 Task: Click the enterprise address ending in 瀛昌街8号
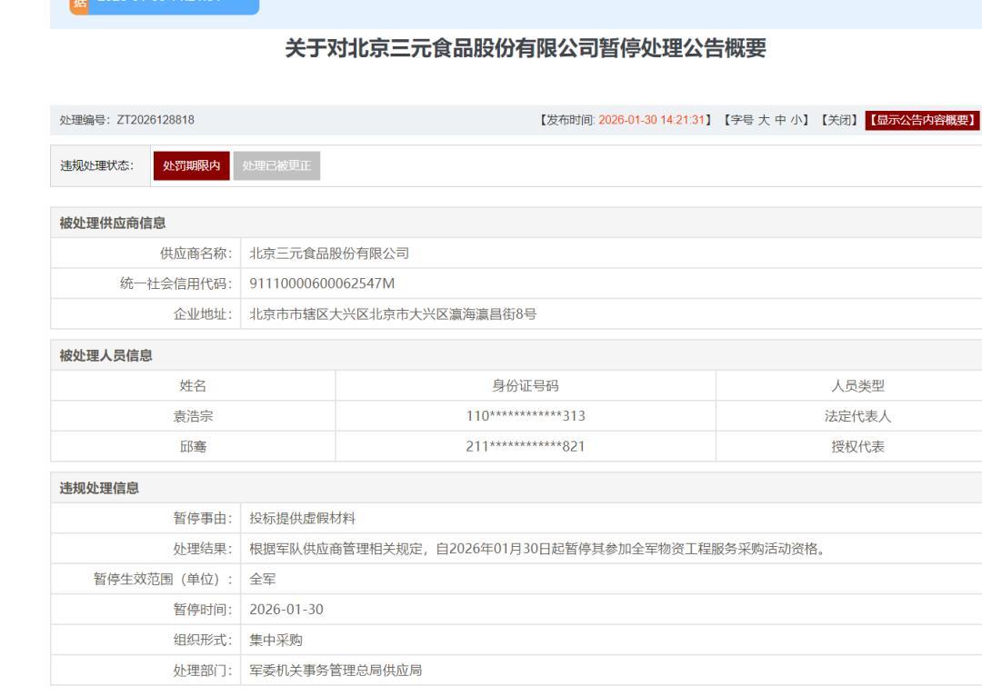click(392, 313)
